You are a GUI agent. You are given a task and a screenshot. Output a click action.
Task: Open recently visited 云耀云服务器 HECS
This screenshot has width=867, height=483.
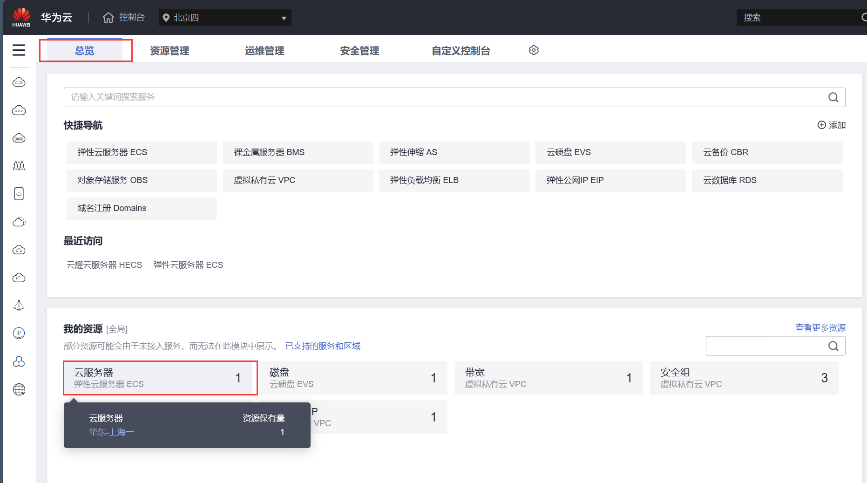tap(104, 265)
